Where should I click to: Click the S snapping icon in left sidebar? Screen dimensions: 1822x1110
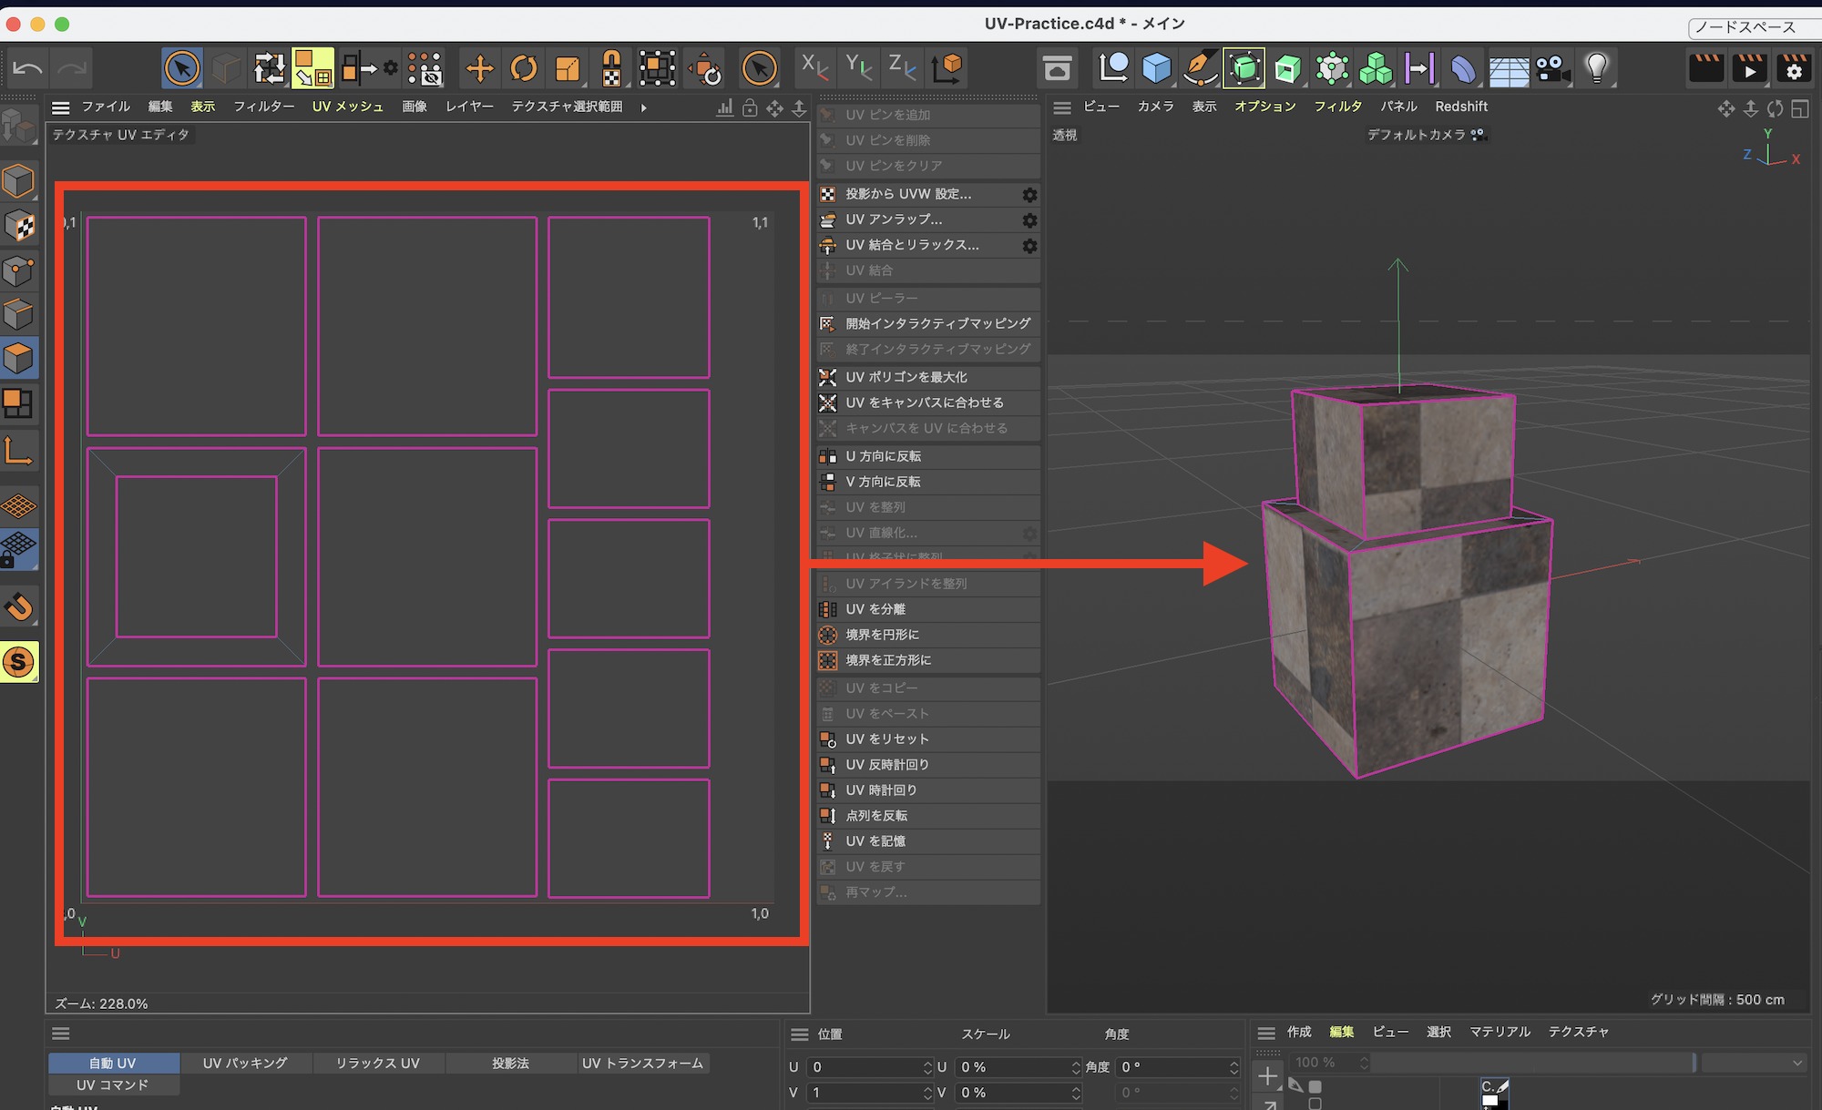click(x=19, y=662)
